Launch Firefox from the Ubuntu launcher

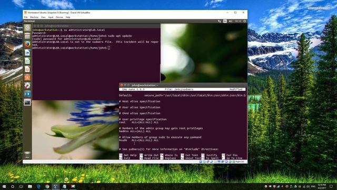pyautogui.click(x=27, y=44)
